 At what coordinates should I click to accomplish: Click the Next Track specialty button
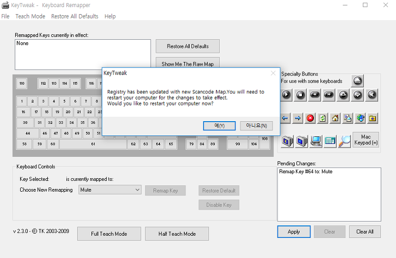point(329,95)
